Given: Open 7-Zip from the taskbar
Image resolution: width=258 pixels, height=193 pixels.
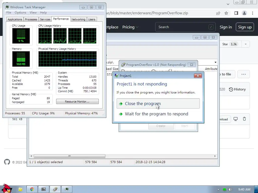Looking at the screenshot, I should (x=44, y=189).
